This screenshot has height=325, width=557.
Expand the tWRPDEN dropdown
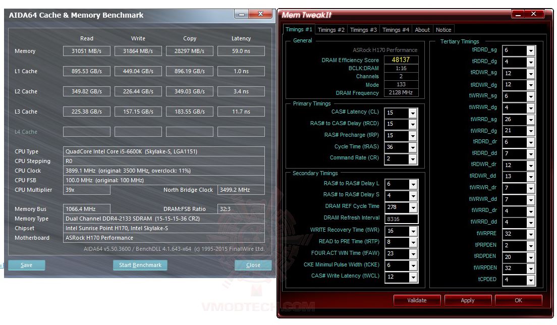pyautogui.click(x=531, y=269)
